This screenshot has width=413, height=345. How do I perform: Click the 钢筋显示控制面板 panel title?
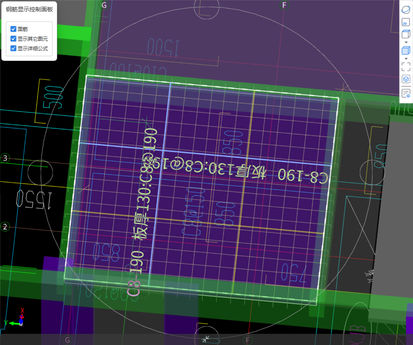click(29, 10)
